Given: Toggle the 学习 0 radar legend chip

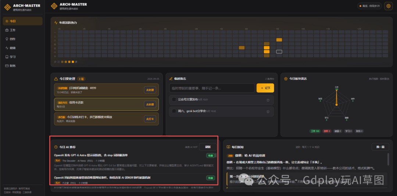Looking at the screenshot, I should pos(349,131).
